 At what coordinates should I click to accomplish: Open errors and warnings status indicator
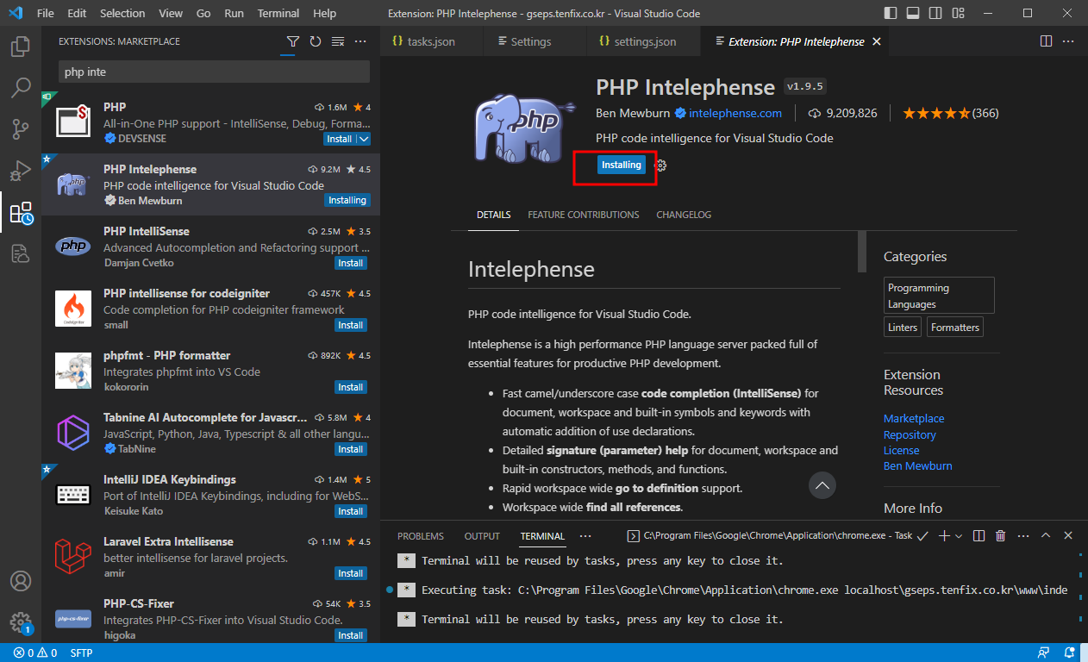pyautogui.click(x=34, y=653)
